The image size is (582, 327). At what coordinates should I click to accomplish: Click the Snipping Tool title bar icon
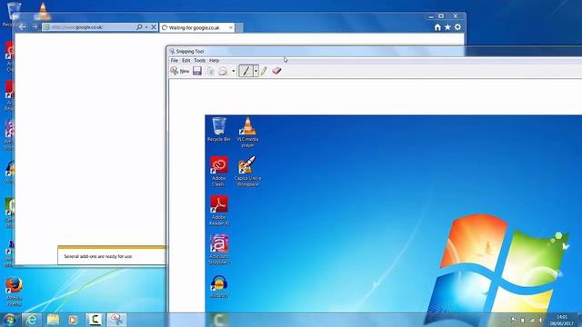click(172, 51)
